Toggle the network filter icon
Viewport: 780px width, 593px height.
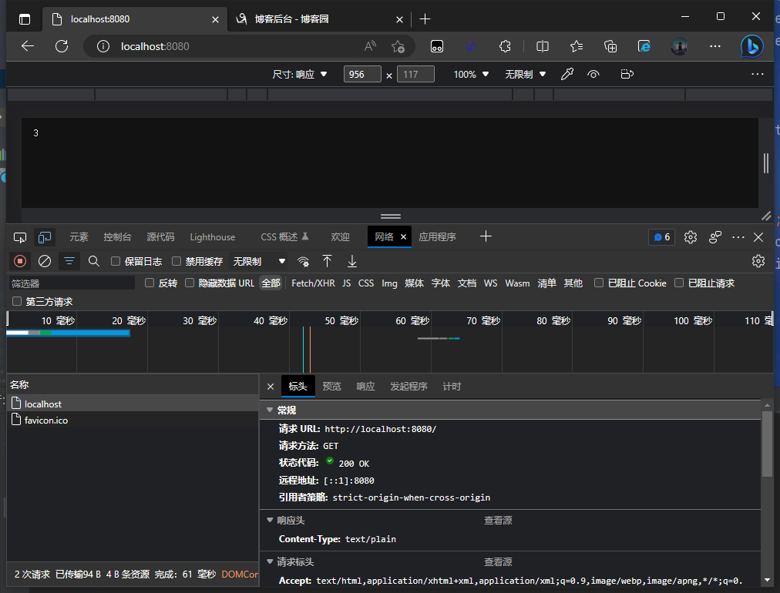(69, 261)
